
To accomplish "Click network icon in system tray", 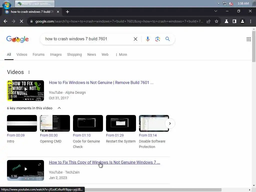I will (225, 3).
